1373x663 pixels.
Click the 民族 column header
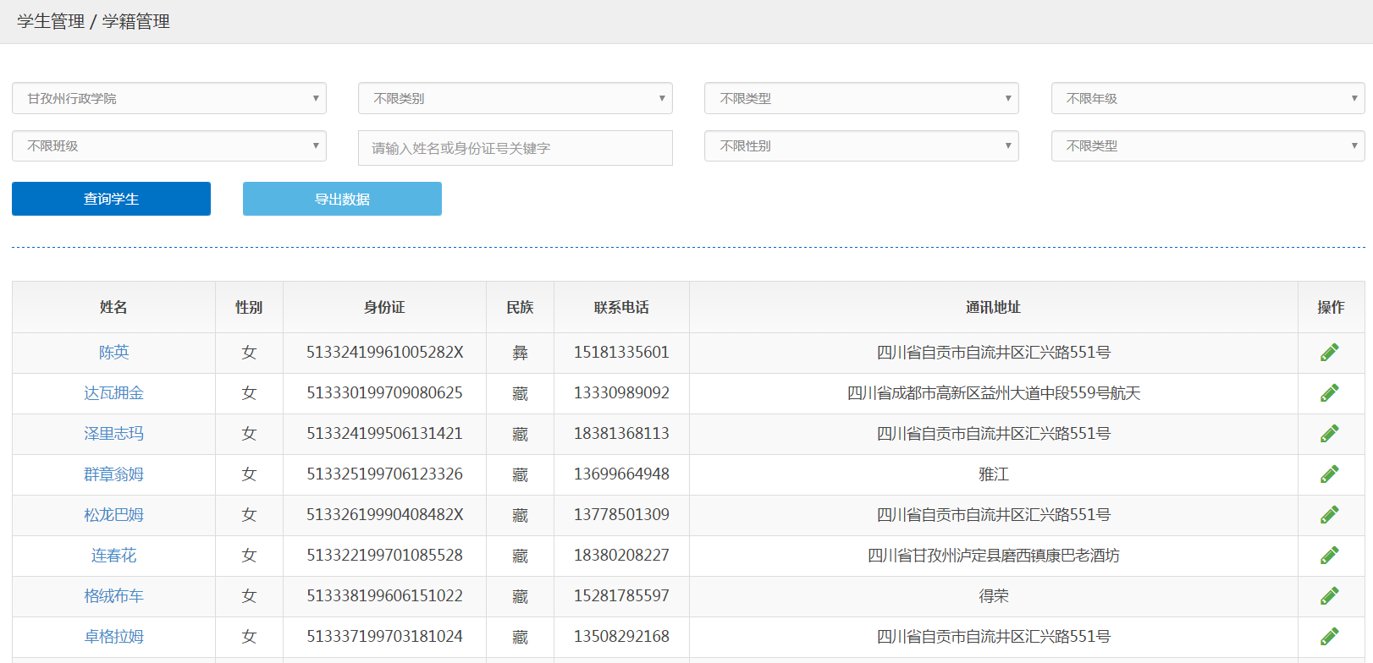520,307
